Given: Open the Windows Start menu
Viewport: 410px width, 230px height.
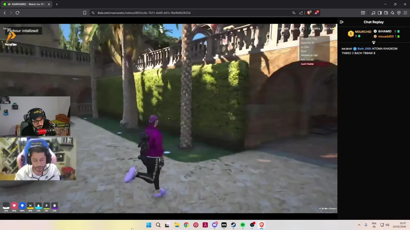Looking at the screenshot, I should 149,225.
